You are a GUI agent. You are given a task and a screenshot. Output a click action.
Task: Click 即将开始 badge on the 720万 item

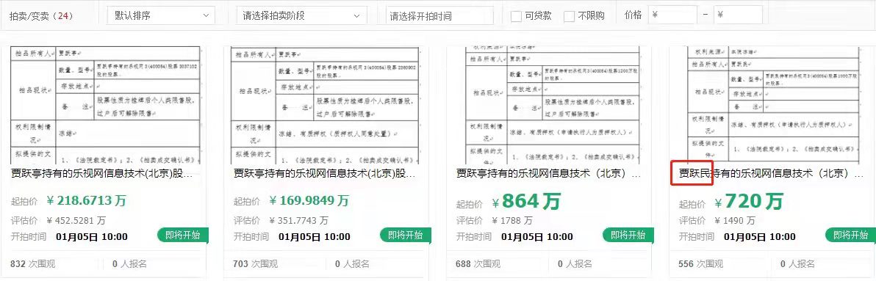tap(850, 235)
